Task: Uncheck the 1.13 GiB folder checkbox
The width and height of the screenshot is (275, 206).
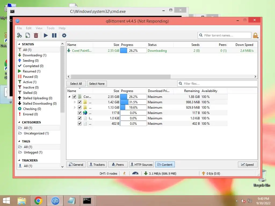Action: pos(79,107)
